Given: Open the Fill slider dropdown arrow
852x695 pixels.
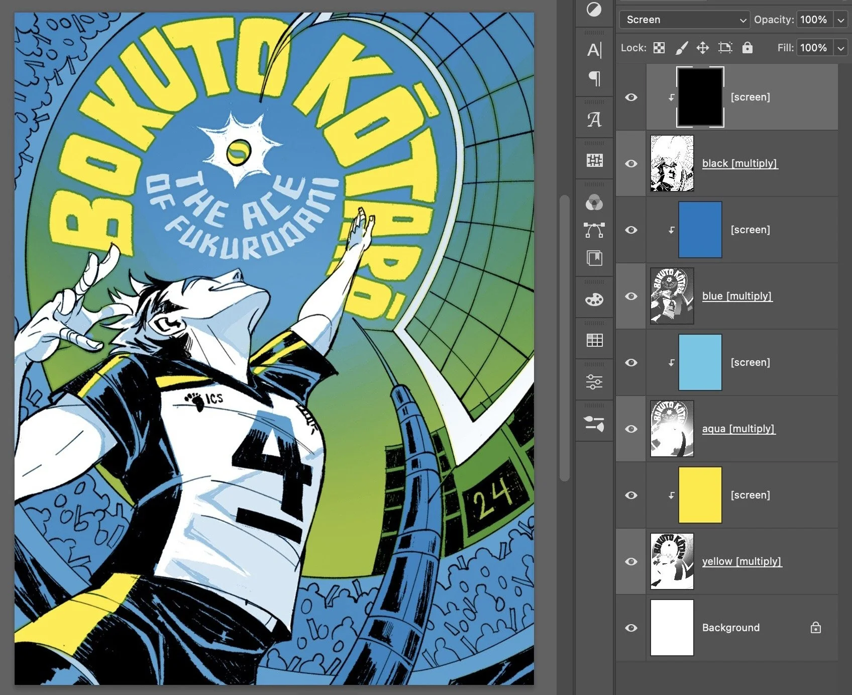Looking at the screenshot, I should coord(841,48).
